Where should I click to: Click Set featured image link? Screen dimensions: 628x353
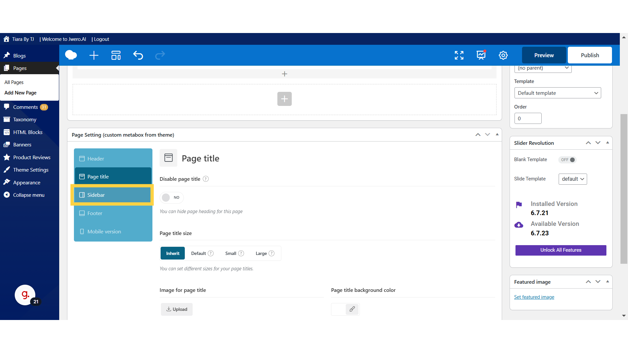coord(534,297)
